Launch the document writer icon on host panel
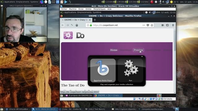Viewport: 198px width, 111px height. point(49,2)
